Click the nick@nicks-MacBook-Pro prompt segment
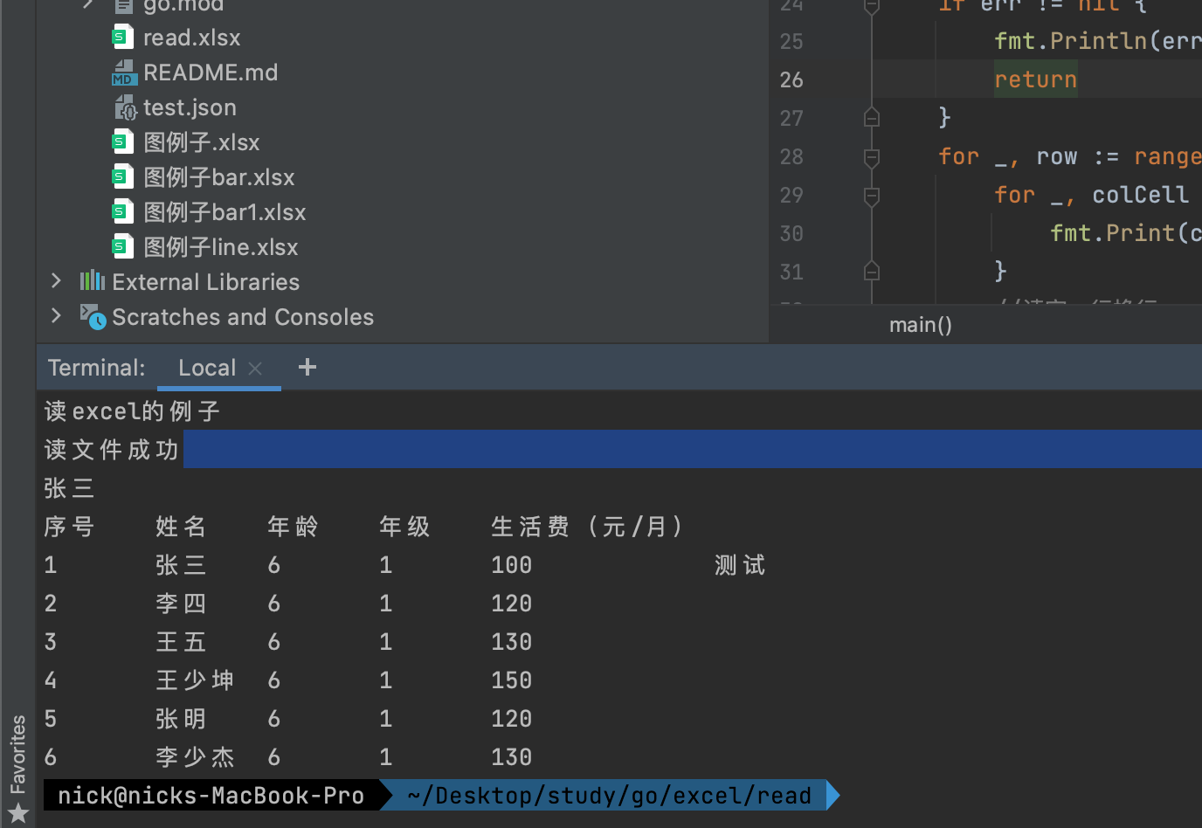The height and width of the screenshot is (828, 1202). point(211,796)
